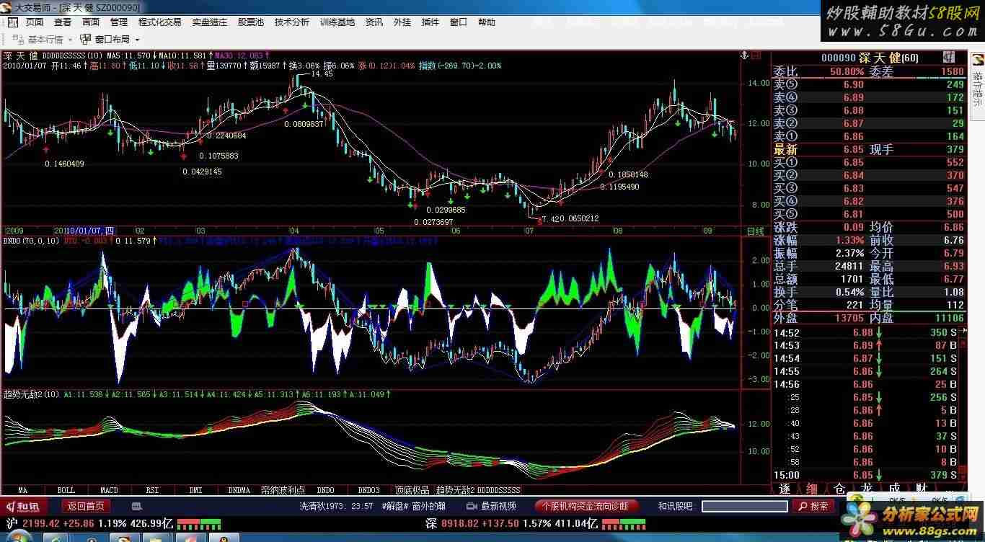Open the 画面 menu
The image size is (985, 542).
[x=91, y=22]
